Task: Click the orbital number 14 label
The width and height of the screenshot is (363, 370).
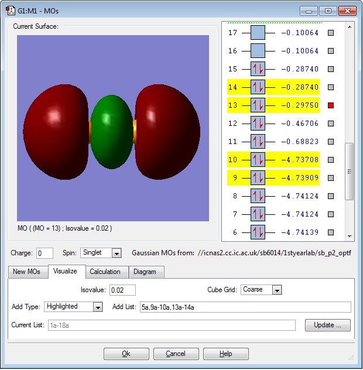Action: (232, 87)
